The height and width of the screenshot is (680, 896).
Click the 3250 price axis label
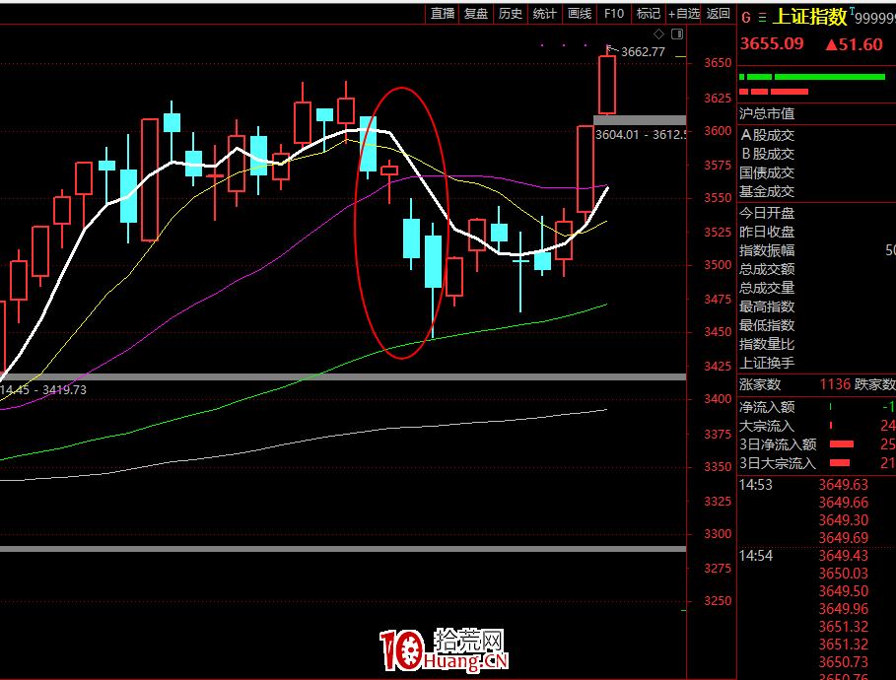coord(718,601)
